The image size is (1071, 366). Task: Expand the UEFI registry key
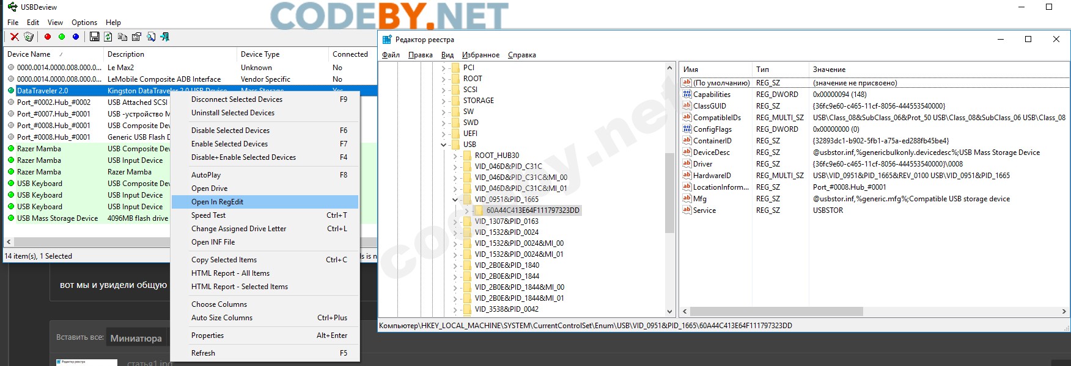click(444, 134)
